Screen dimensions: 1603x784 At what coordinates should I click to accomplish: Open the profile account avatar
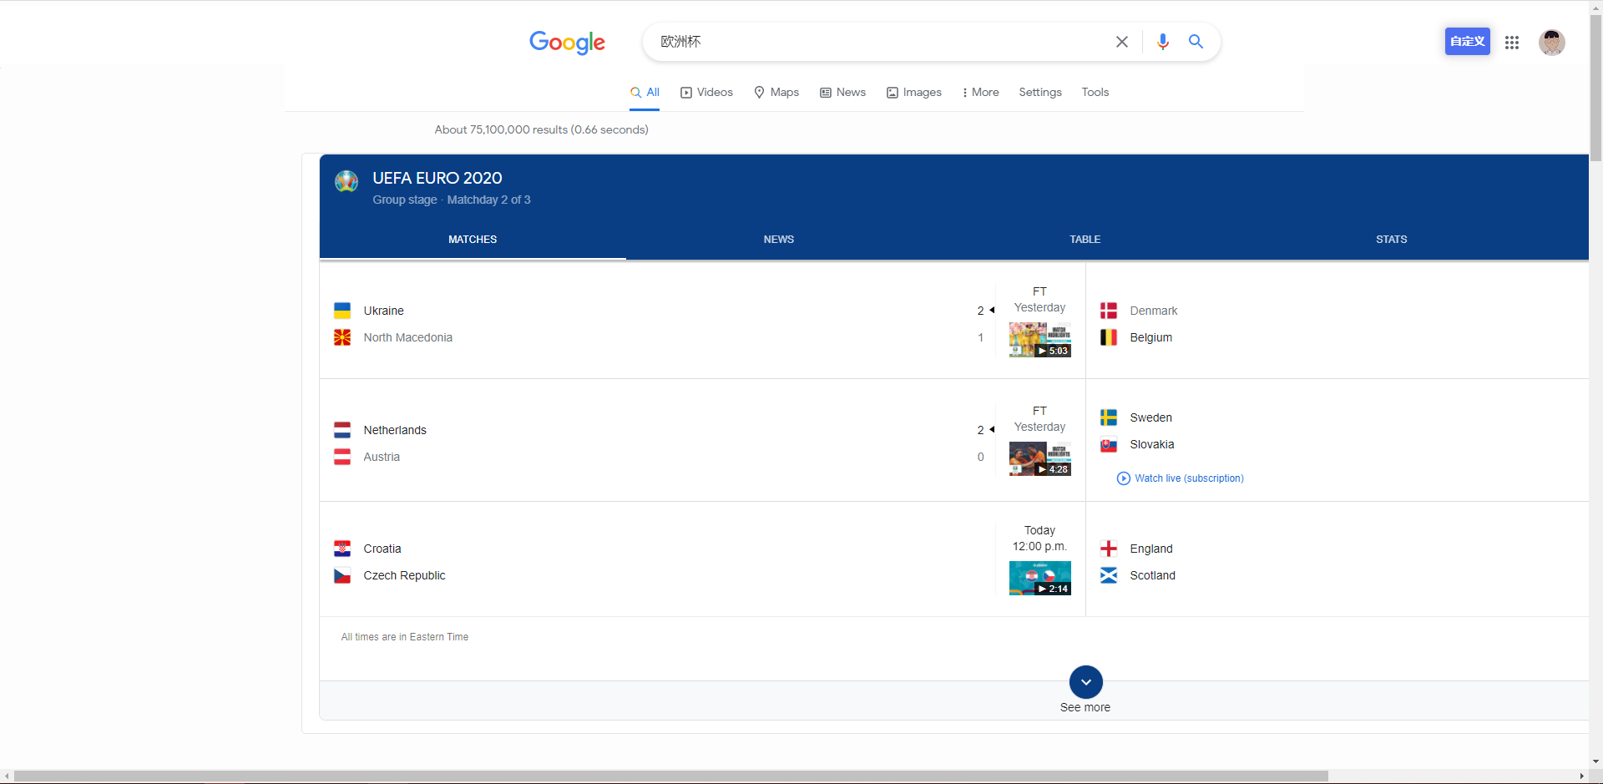[x=1552, y=43]
